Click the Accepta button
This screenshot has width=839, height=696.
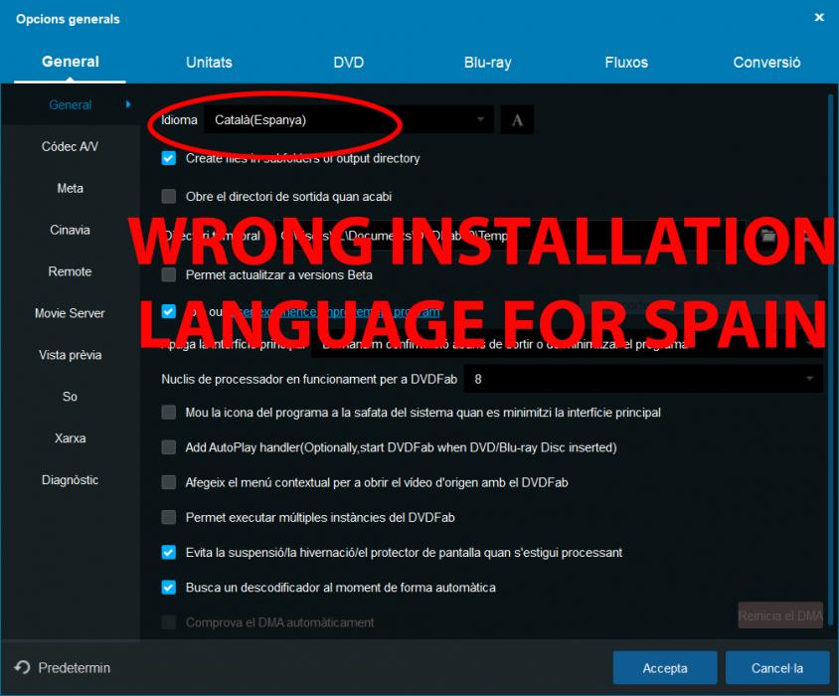click(x=665, y=667)
